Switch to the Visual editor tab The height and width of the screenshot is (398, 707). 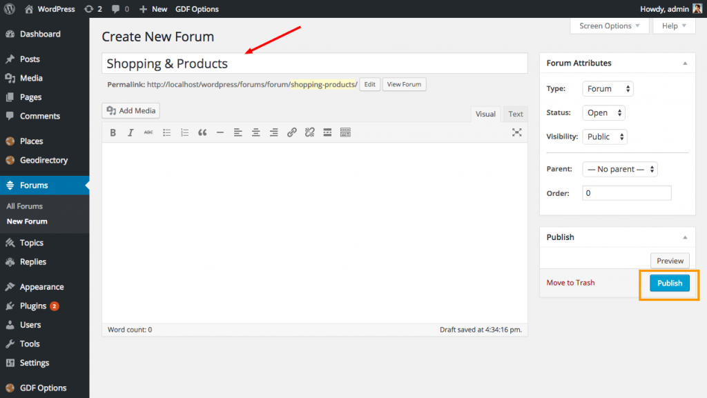(485, 114)
